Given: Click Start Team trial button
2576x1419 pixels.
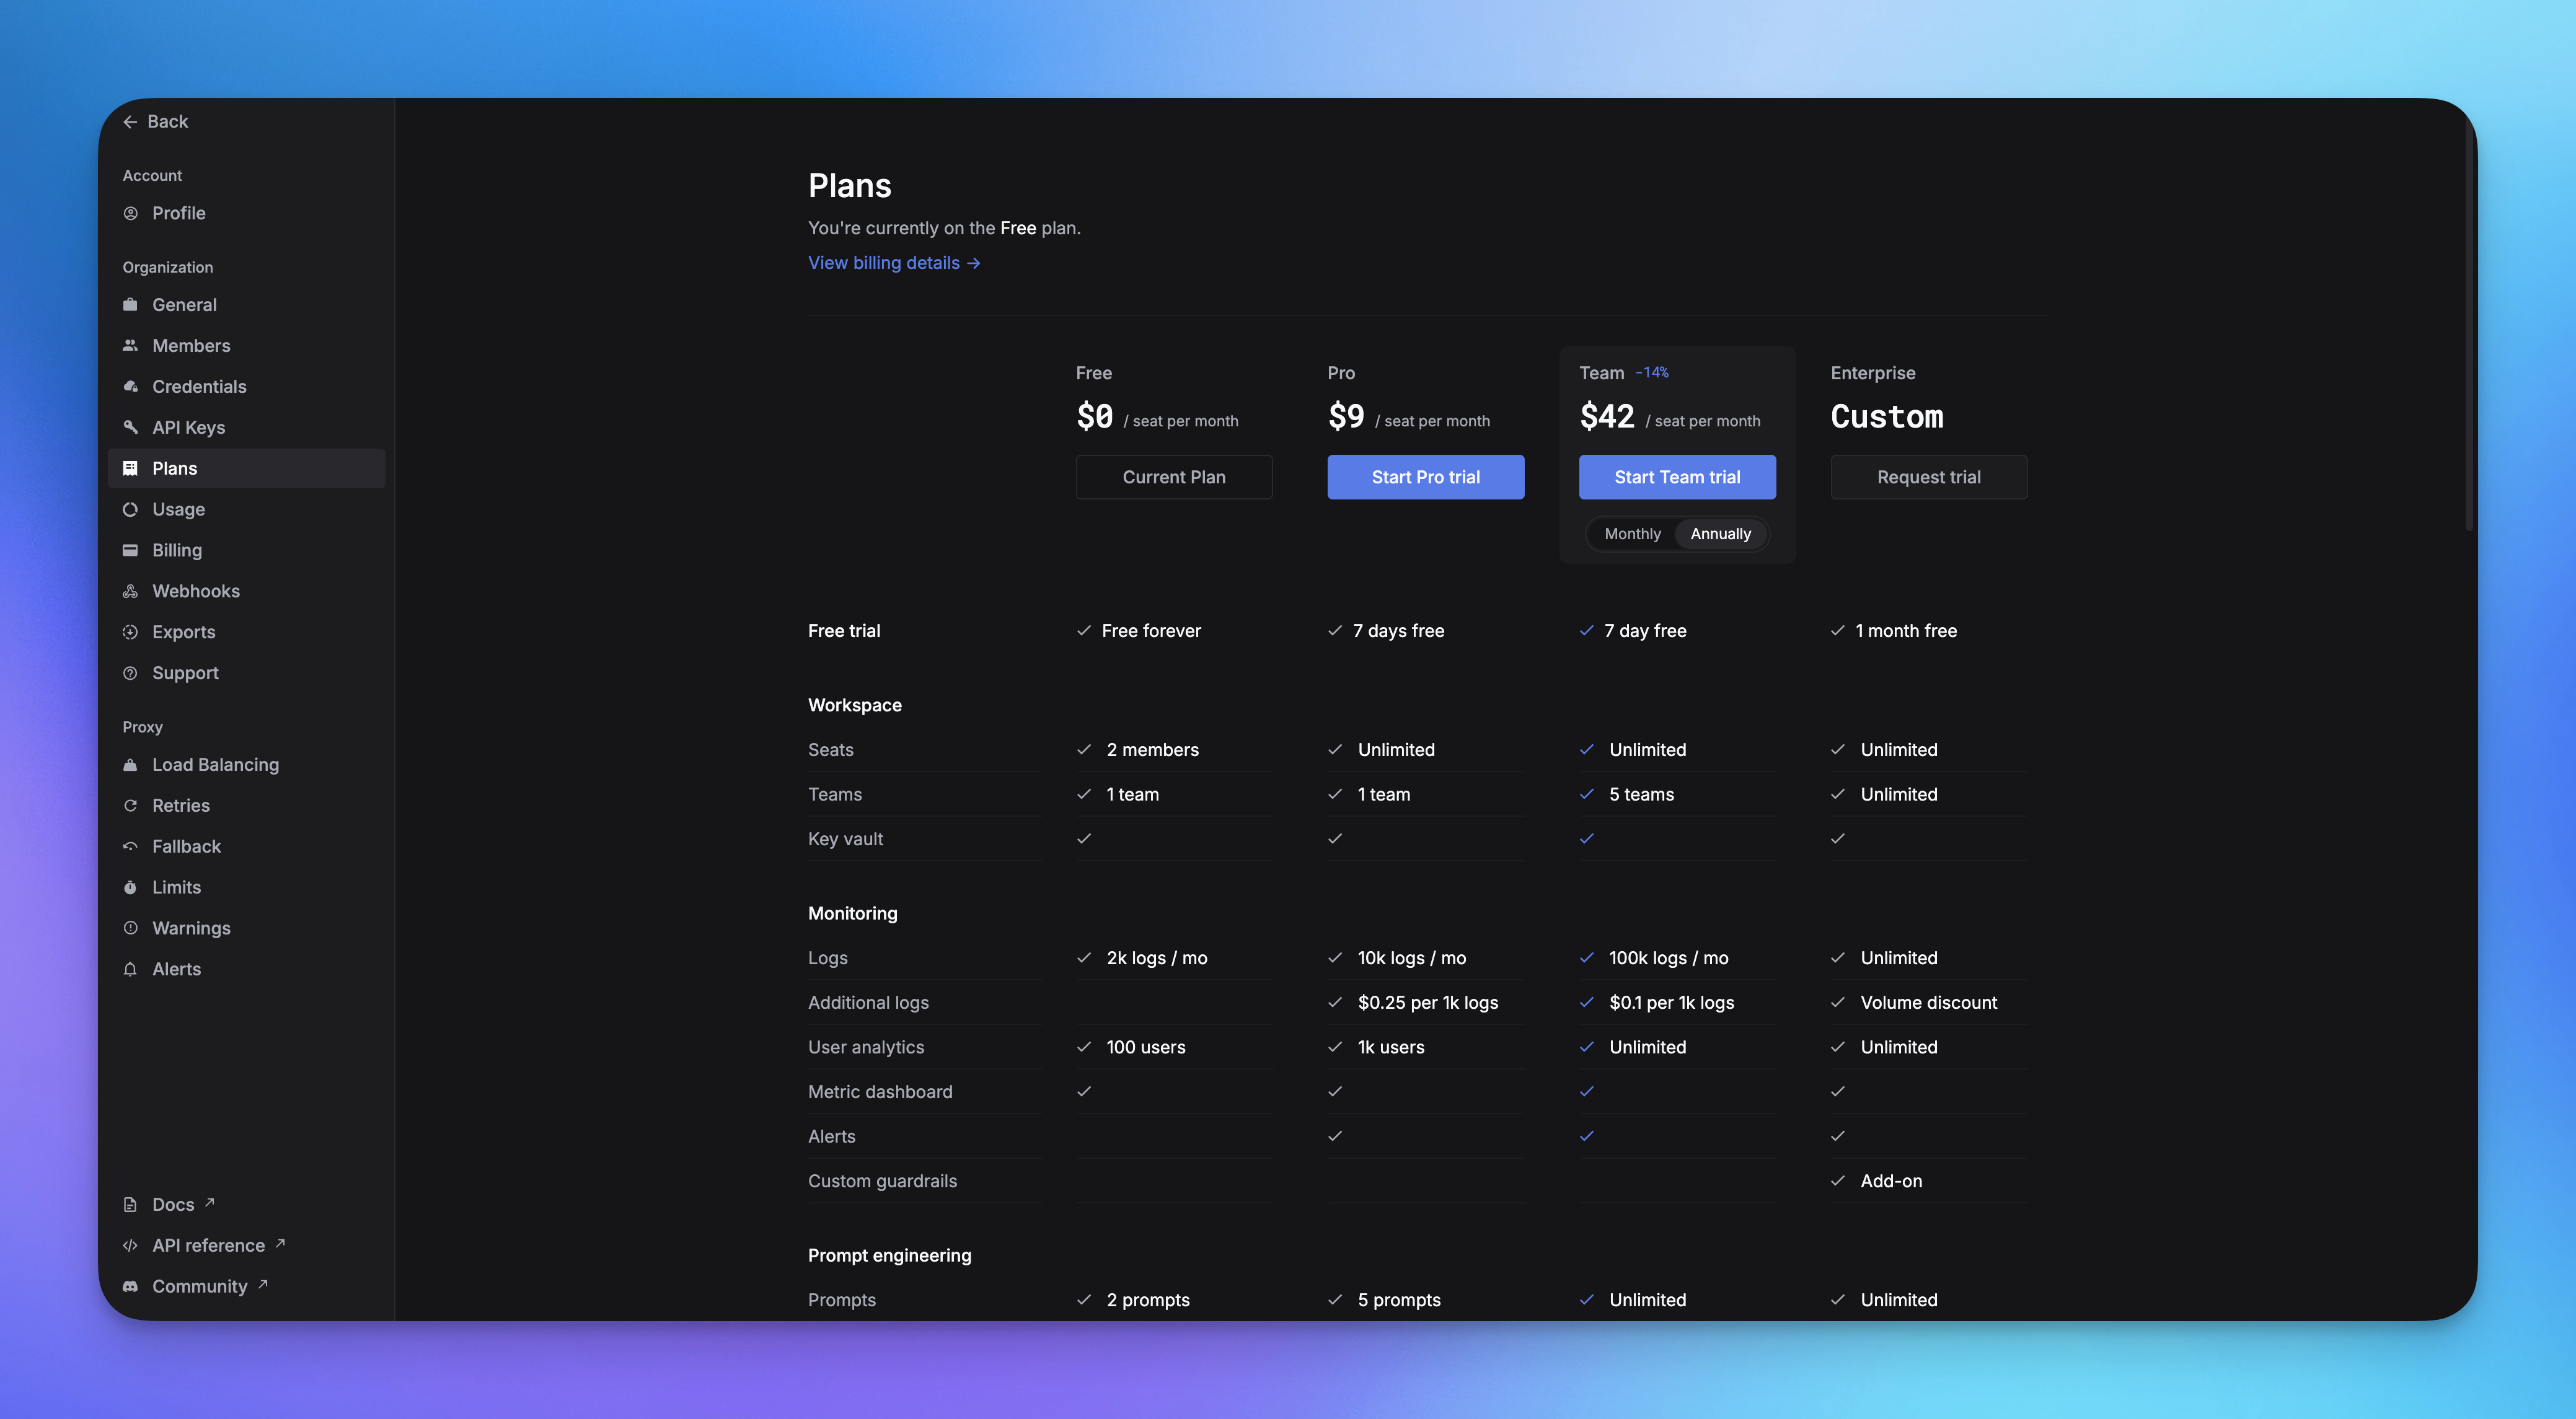Looking at the screenshot, I should [x=1677, y=478].
